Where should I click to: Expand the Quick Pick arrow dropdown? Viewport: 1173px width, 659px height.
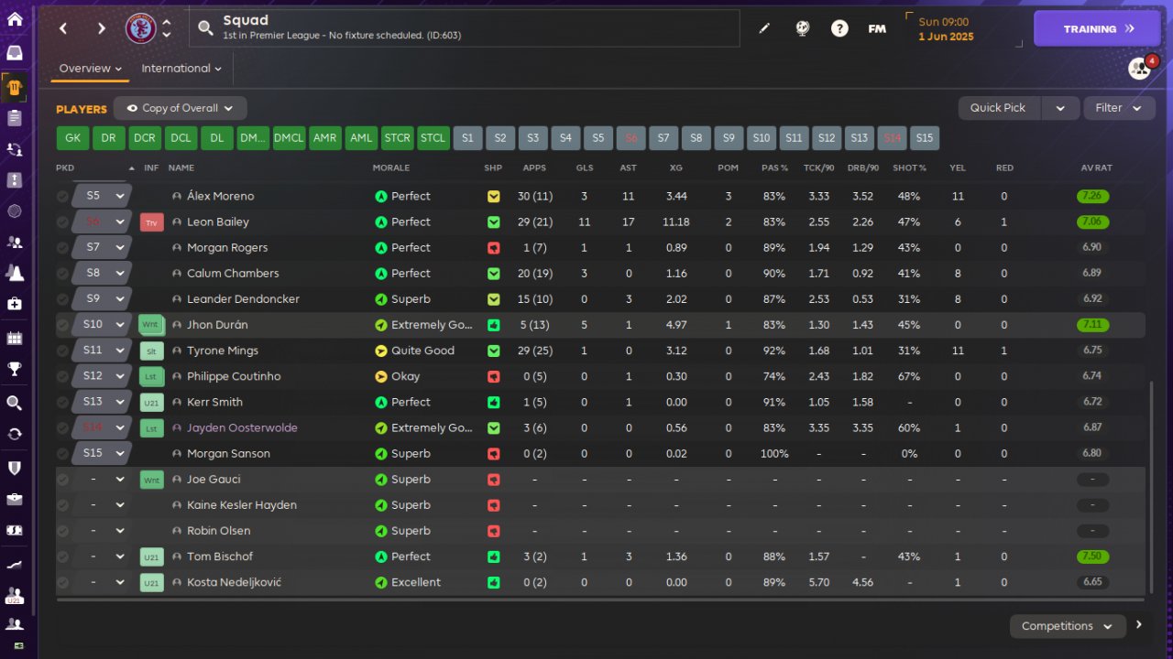[1060, 108]
